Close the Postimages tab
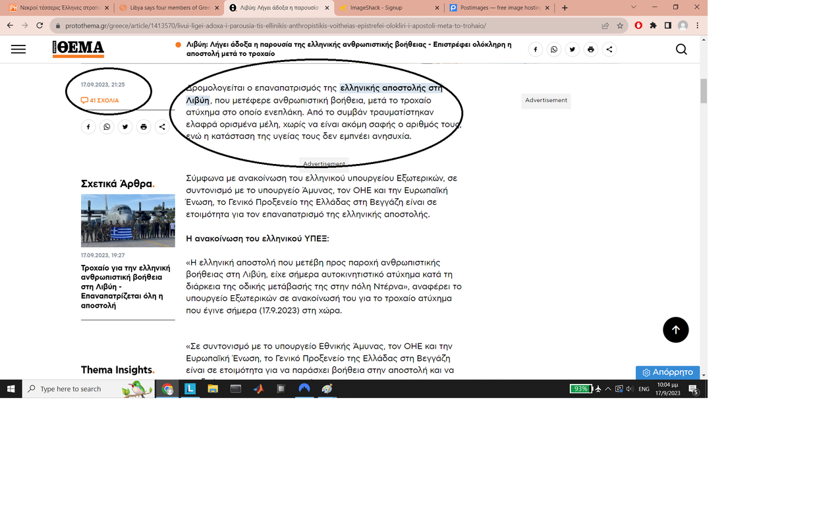 click(547, 8)
